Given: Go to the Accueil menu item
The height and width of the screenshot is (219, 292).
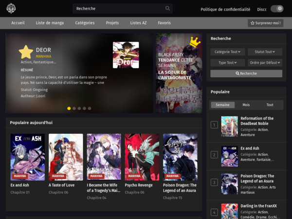Looking at the screenshot, I should click(x=18, y=23).
